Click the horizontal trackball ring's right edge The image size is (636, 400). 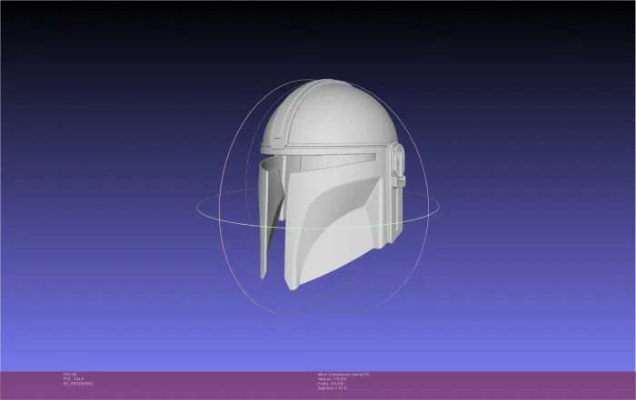pos(439,209)
